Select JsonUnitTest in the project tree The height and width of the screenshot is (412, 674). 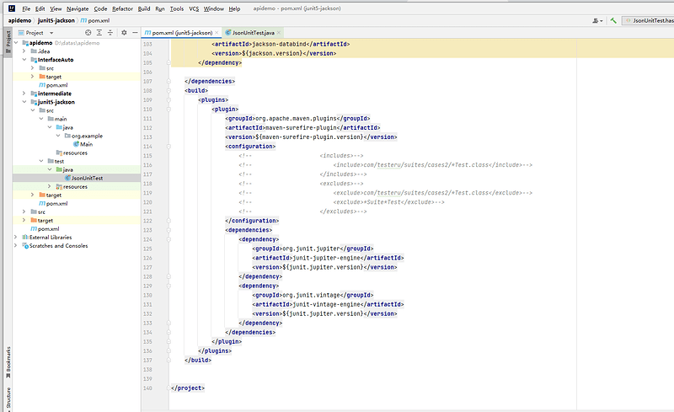[x=87, y=178]
